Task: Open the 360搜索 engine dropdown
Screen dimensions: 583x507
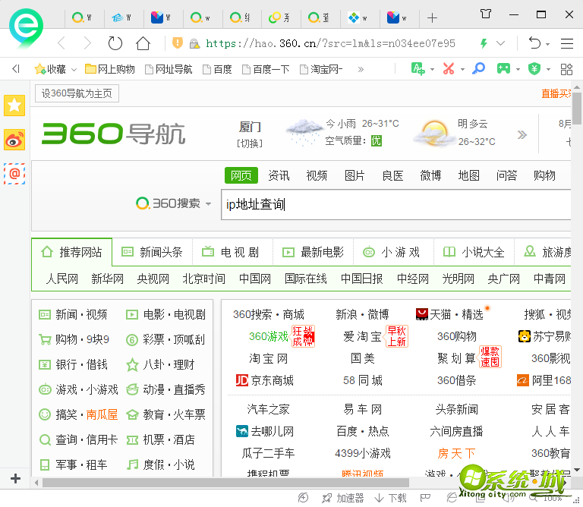Action: 208,203
